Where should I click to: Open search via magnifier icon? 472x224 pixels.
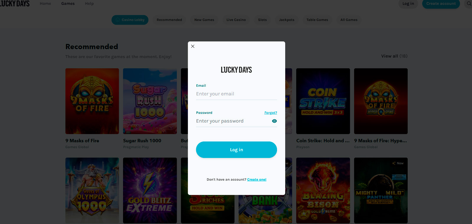[469, 4]
